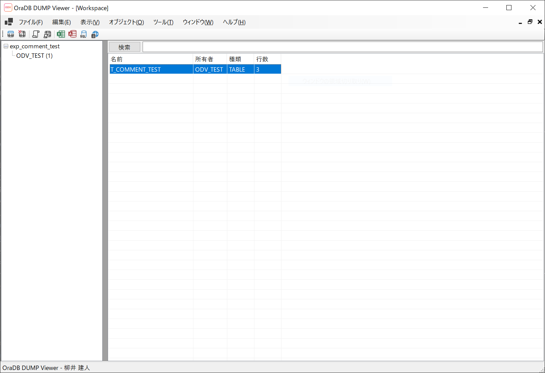
Task: Open the ツール menu
Action: [x=163, y=22]
